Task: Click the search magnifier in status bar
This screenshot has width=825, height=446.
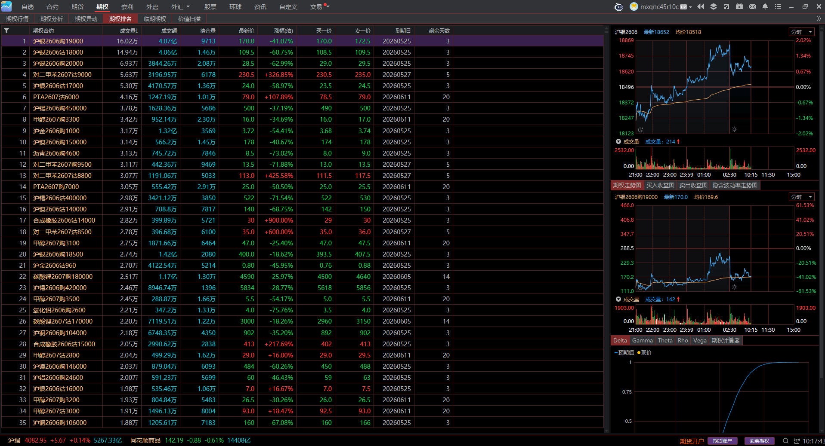Action: [785, 441]
